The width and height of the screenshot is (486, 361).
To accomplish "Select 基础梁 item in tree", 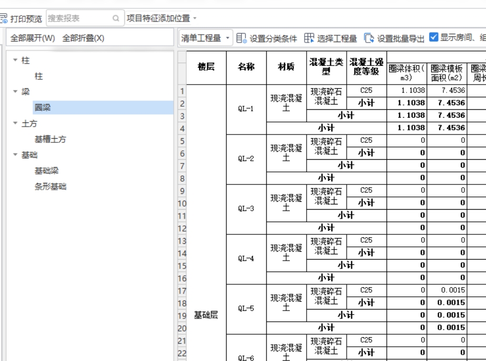I will click(x=46, y=171).
